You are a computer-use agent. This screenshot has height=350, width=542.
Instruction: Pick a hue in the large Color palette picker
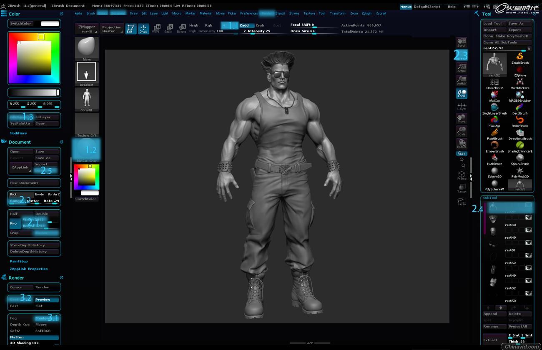pyautogui.click(x=34, y=57)
